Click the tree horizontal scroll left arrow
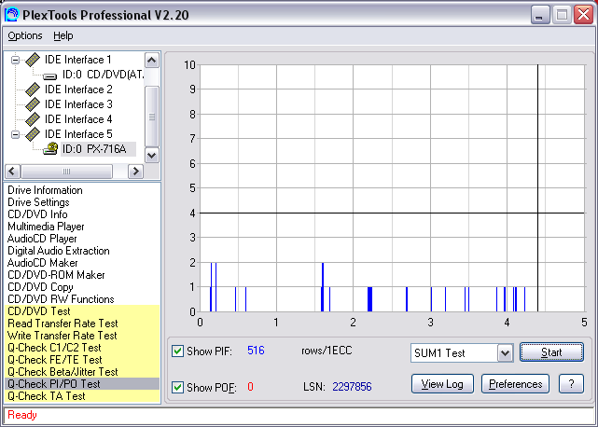Screen dimensions: 598x427 tap(12, 172)
